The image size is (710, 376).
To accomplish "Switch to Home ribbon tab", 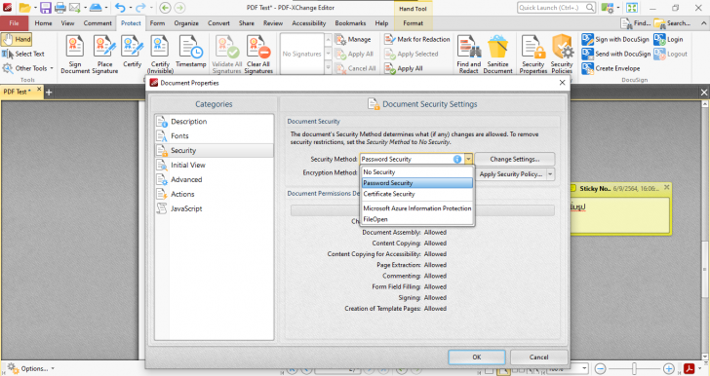I will tap(44, 23).
